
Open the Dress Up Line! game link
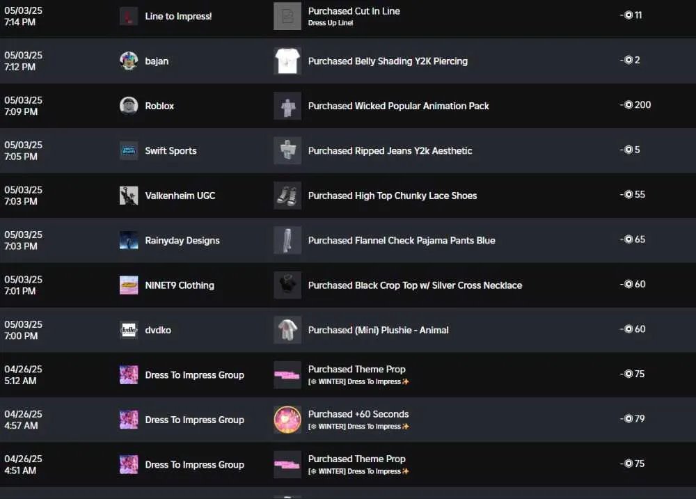[330, 23]
